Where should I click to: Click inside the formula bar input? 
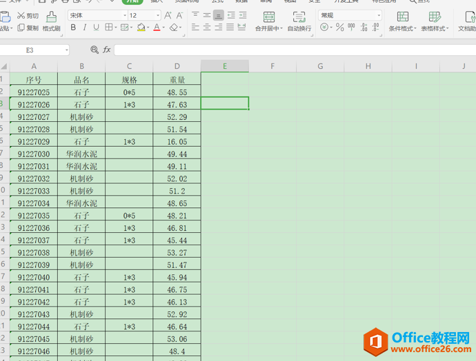(x=290, y=50)
